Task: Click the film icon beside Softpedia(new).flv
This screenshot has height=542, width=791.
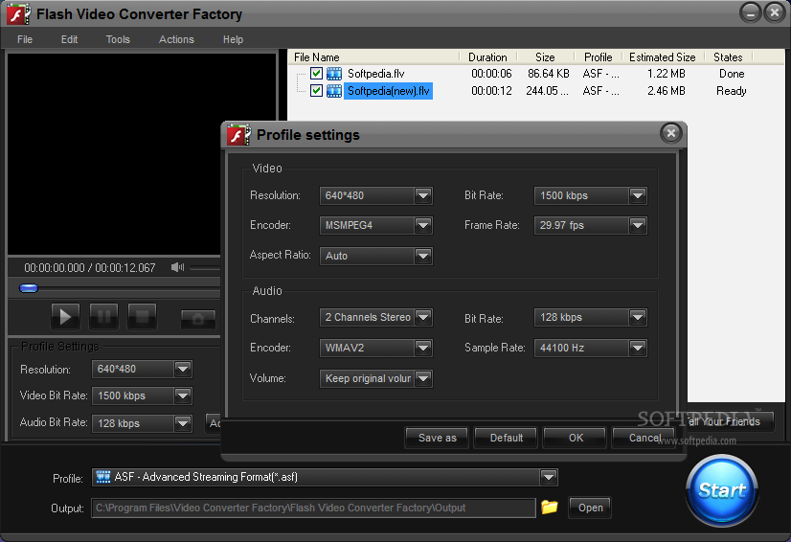Action: click(x=334, y=91)
